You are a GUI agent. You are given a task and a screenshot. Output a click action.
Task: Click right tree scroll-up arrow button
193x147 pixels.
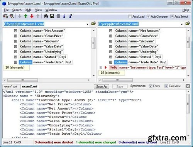188,30
